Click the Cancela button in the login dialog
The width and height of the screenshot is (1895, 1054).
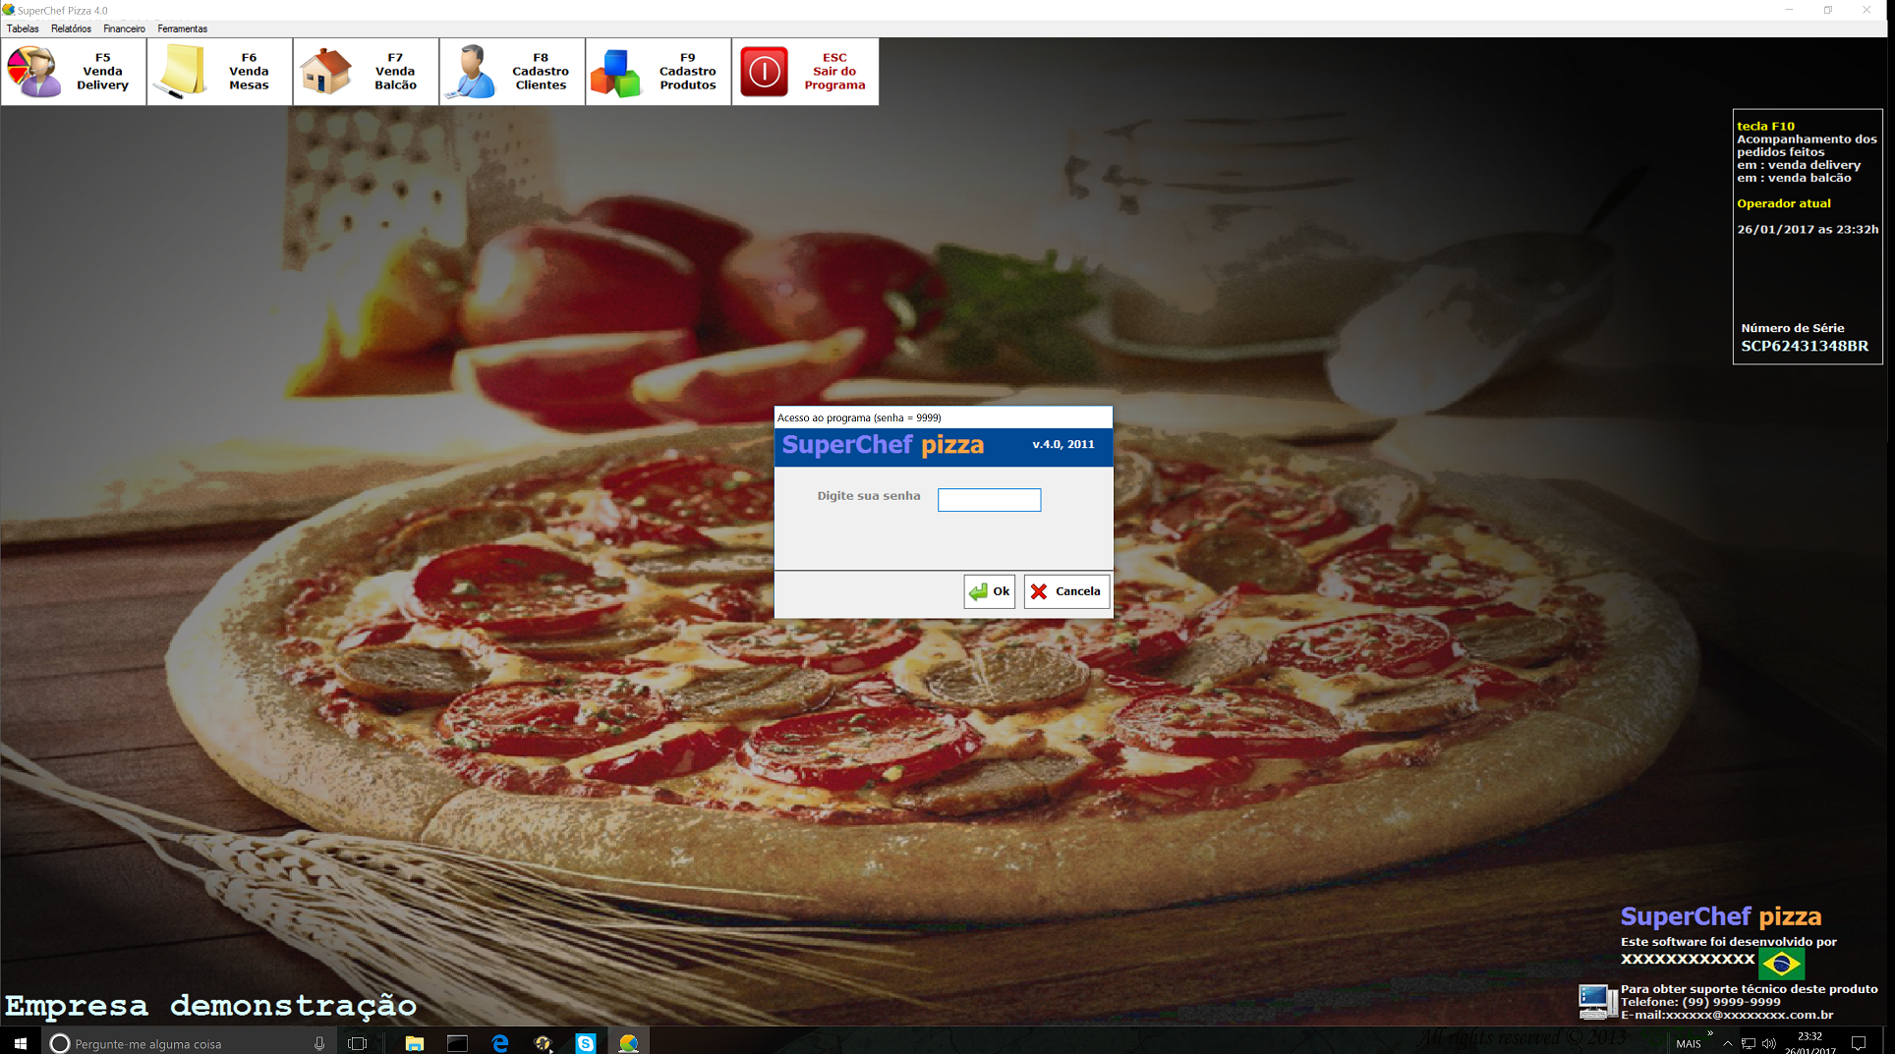click(1066, 591)
